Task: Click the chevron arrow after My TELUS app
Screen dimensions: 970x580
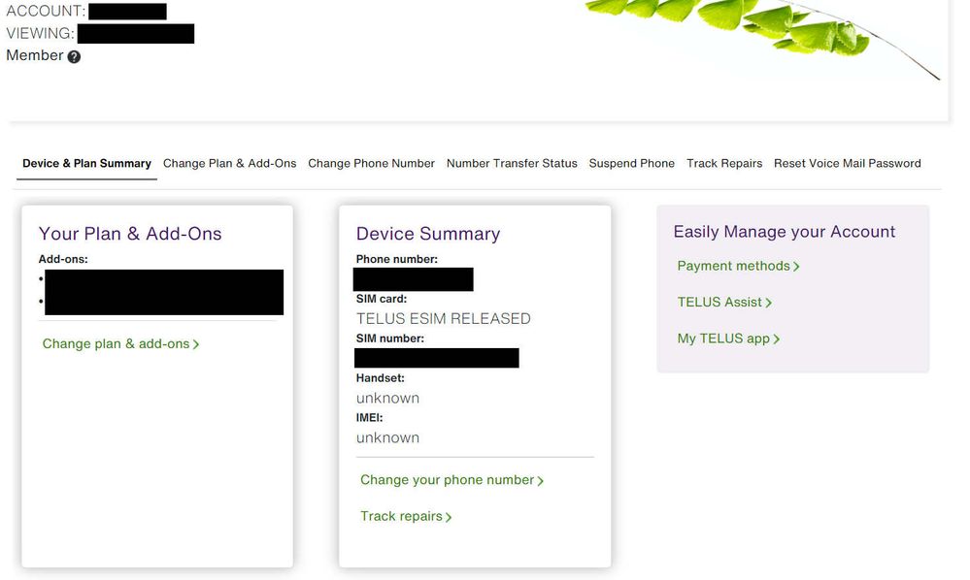Action: (777, 339)
